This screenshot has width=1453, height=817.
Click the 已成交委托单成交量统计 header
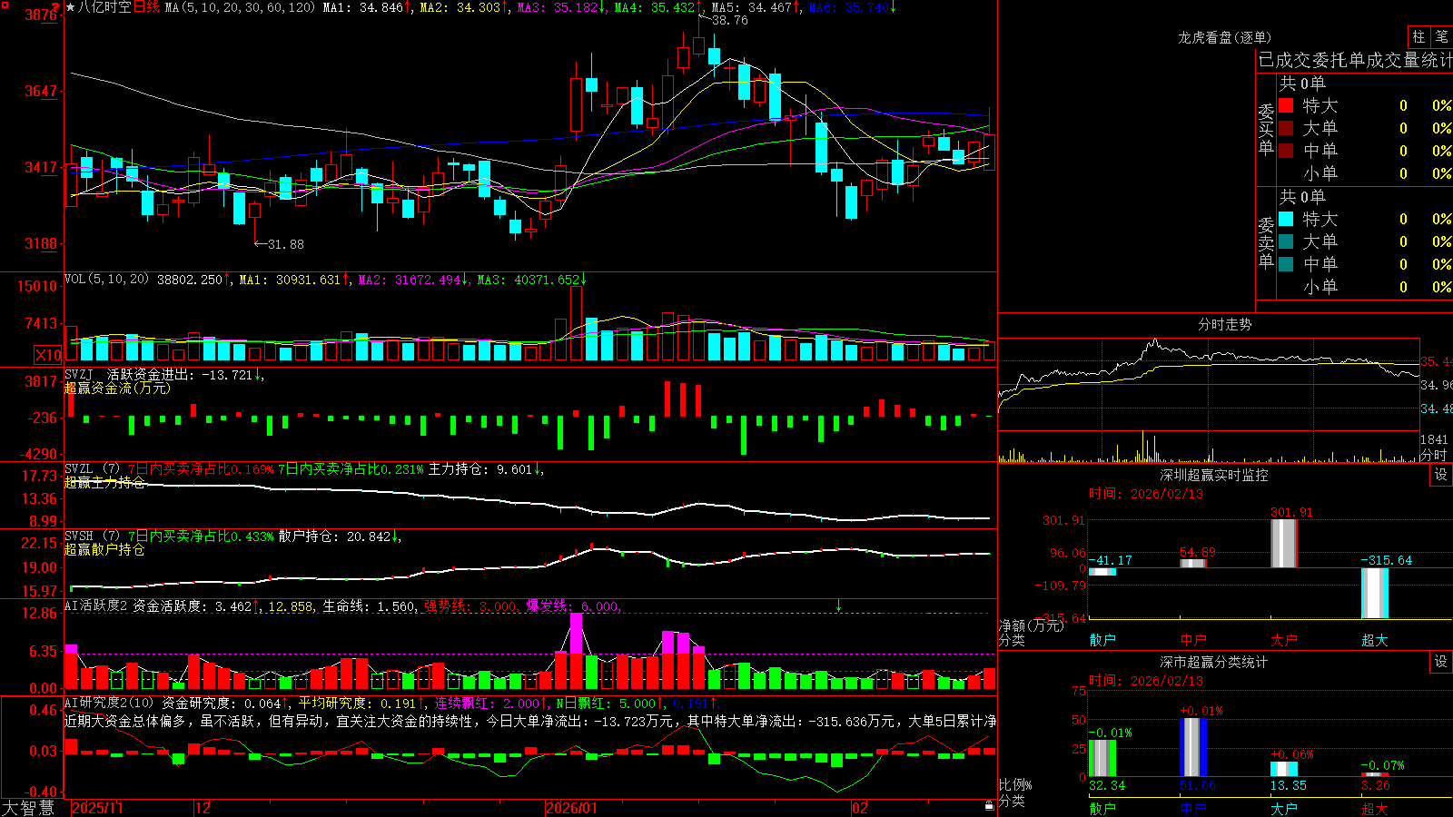[x=1355, y=60]
